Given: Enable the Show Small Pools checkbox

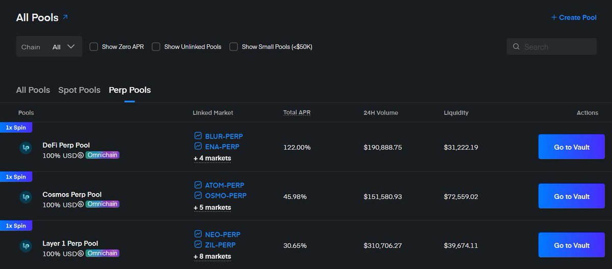Looking at the screenshot, I should pos(234,46).
